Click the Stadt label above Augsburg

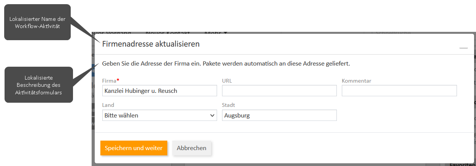(x=228, y=105)
